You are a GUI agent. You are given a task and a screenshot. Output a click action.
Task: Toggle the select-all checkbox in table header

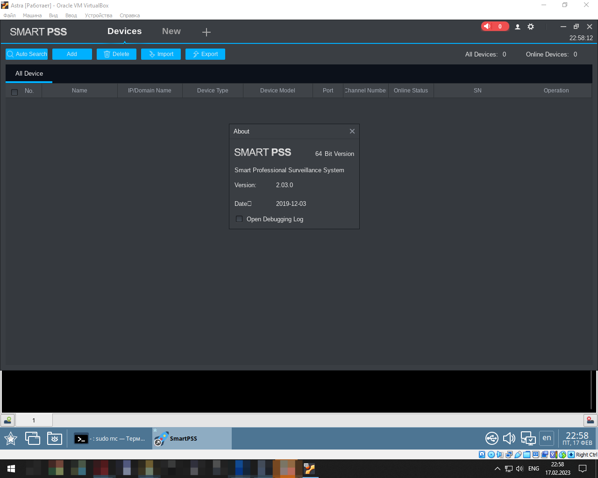[14, 92]
